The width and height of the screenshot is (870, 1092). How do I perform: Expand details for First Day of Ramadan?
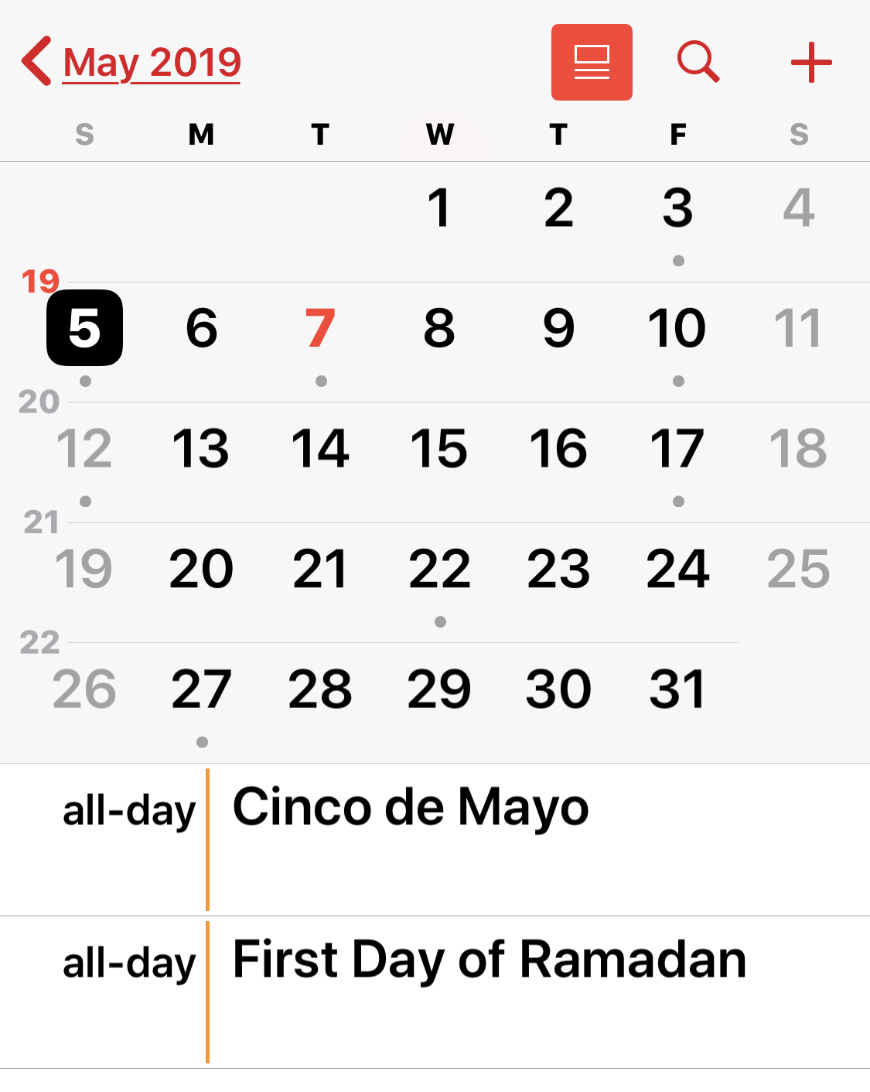[x=488, y=960]
